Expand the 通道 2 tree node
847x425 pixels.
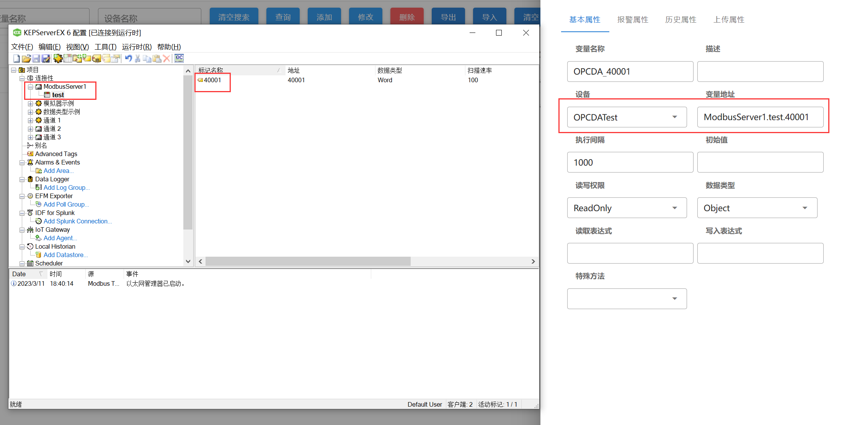tap(30, 129)
